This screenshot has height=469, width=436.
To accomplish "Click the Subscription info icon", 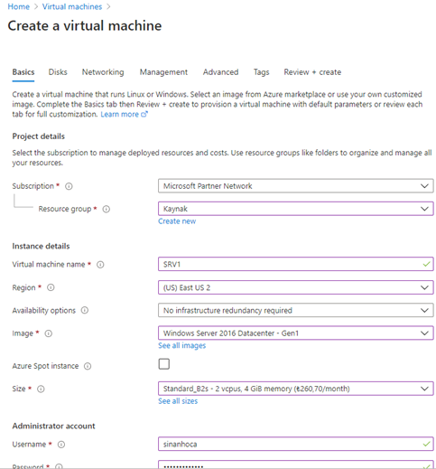I will pos(69,186).
